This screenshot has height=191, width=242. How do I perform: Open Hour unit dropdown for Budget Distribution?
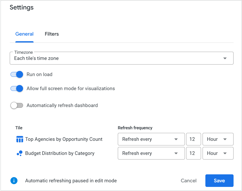(218, 153)
